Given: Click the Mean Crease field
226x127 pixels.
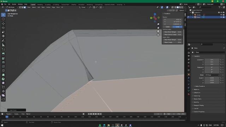Looking at the screenshot, I should pos(173,42).
